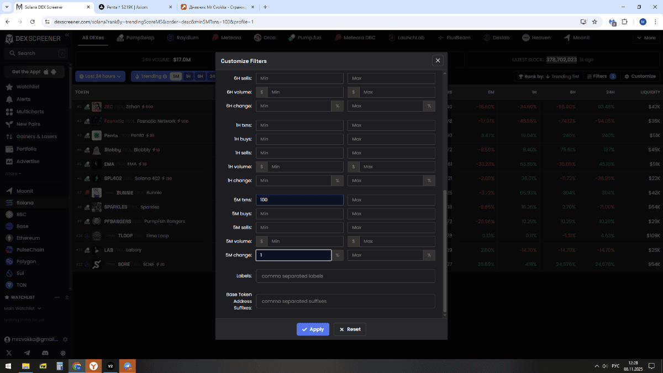This screenshot has width=663, height=373.
Task: Select the PumpSwap DEX tab
Action: point(135,38)
